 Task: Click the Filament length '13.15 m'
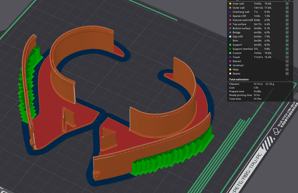click(x=258, y=84)
